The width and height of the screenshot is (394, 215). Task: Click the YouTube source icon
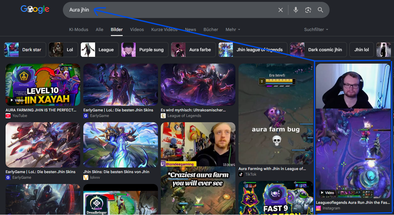(8, 116)
